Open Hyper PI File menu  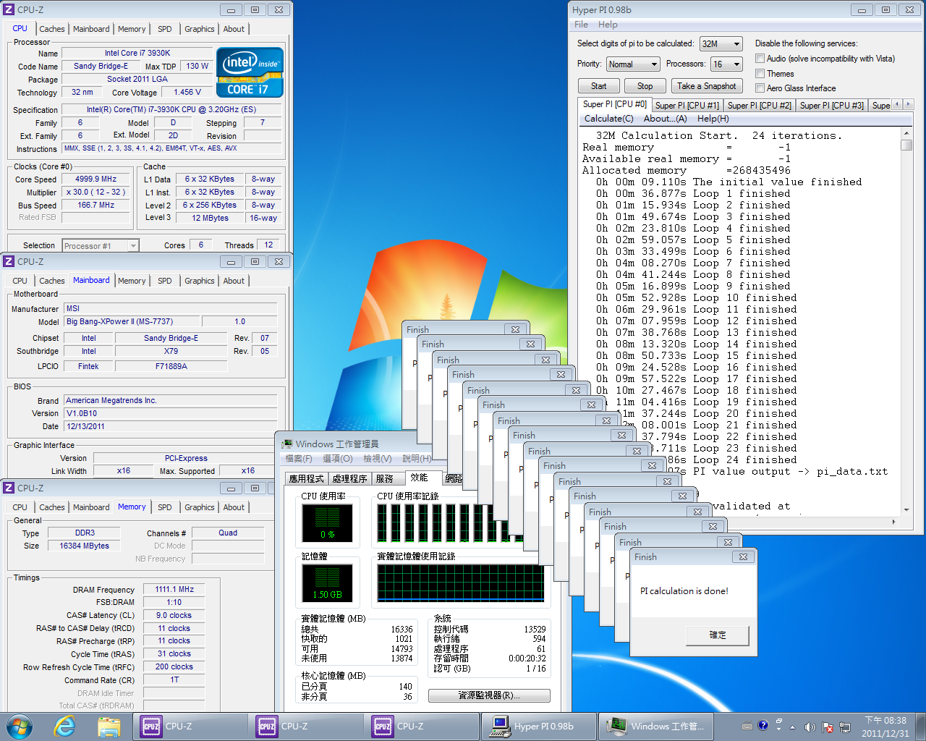[x=581, y=25]
